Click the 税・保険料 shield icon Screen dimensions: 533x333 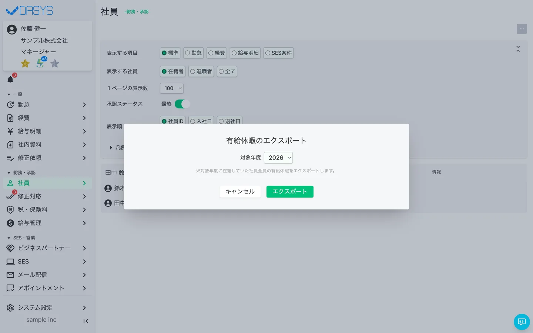click(10, 210)
